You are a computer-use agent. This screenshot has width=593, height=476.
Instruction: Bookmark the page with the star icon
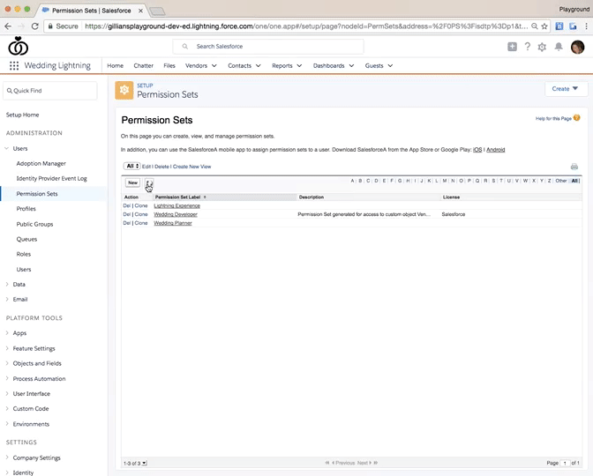pos(544,26)
